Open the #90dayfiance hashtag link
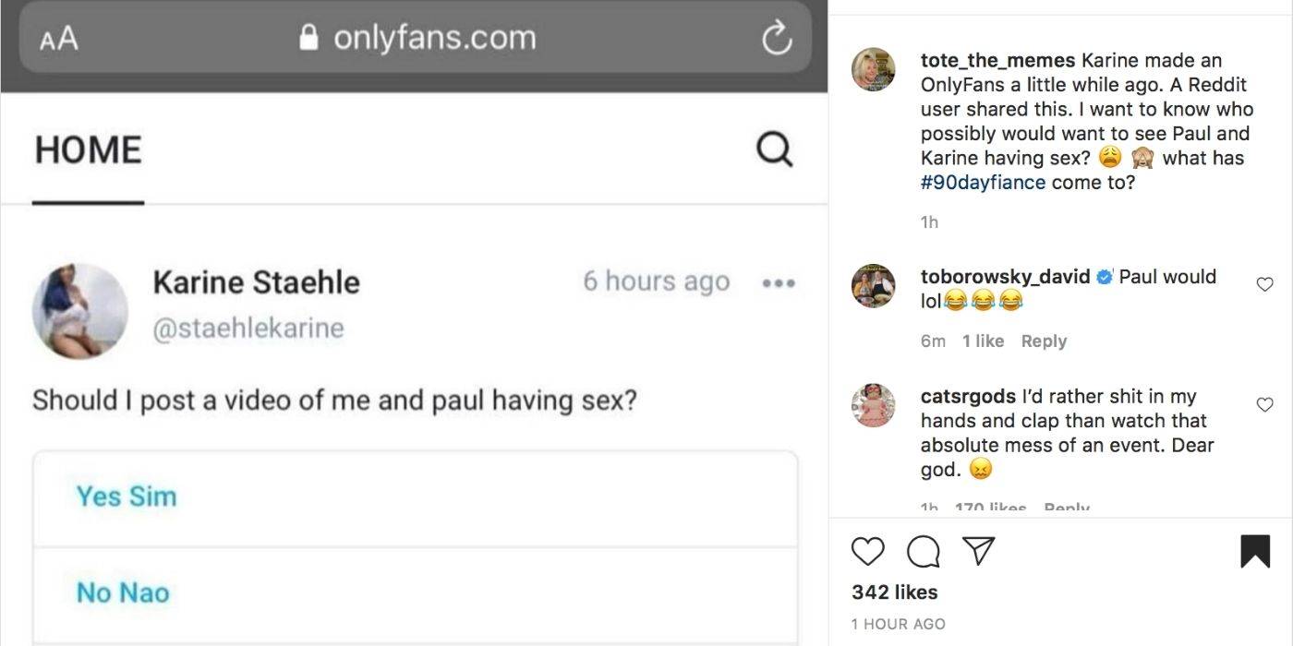Viewport: 1293px width, 646px height. (x=983, y=182)
